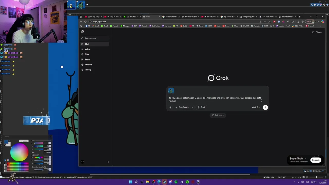The height and width of the screenshot is (185, 329).
Task: Open Tasks in the Grok sidebar
Action: point(95,59)
